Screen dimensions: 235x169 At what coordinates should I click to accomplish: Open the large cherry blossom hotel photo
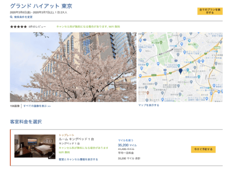(73, 67)
